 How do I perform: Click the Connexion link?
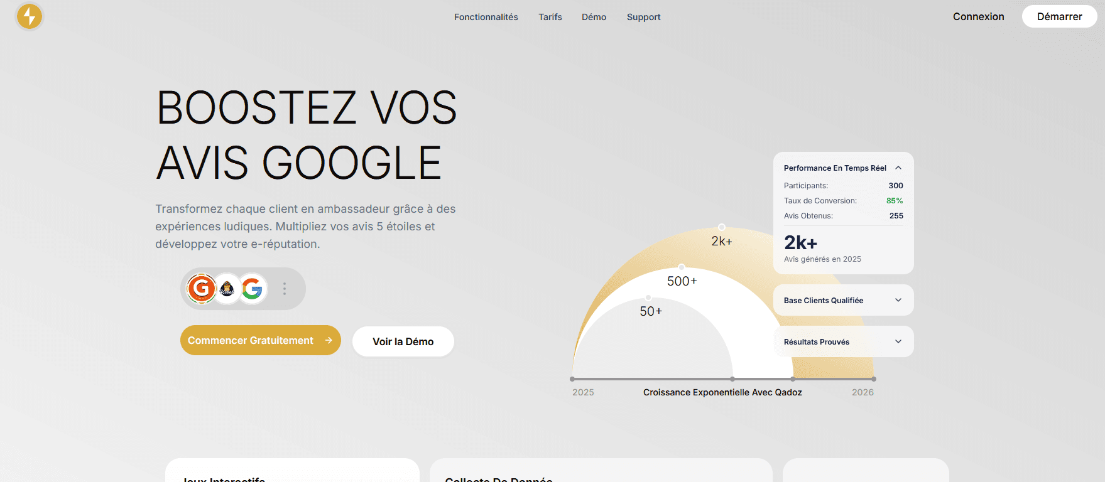pyautogui.click(x=978, y=16)
